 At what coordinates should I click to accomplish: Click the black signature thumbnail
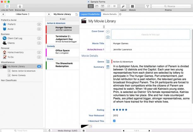[85, 126]
